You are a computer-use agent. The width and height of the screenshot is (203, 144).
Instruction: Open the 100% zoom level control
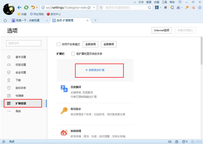[195, 142]
